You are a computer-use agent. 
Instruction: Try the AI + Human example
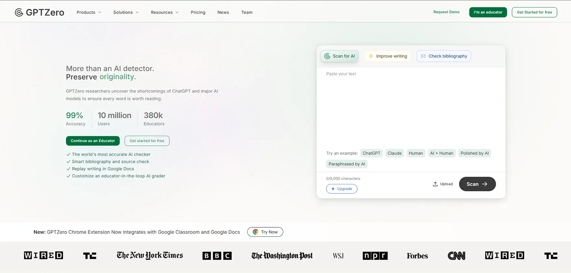442,153
